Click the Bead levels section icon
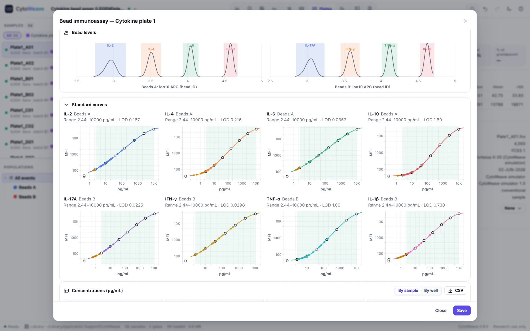This screenshot has height=331, width=530. coord(66,33)
